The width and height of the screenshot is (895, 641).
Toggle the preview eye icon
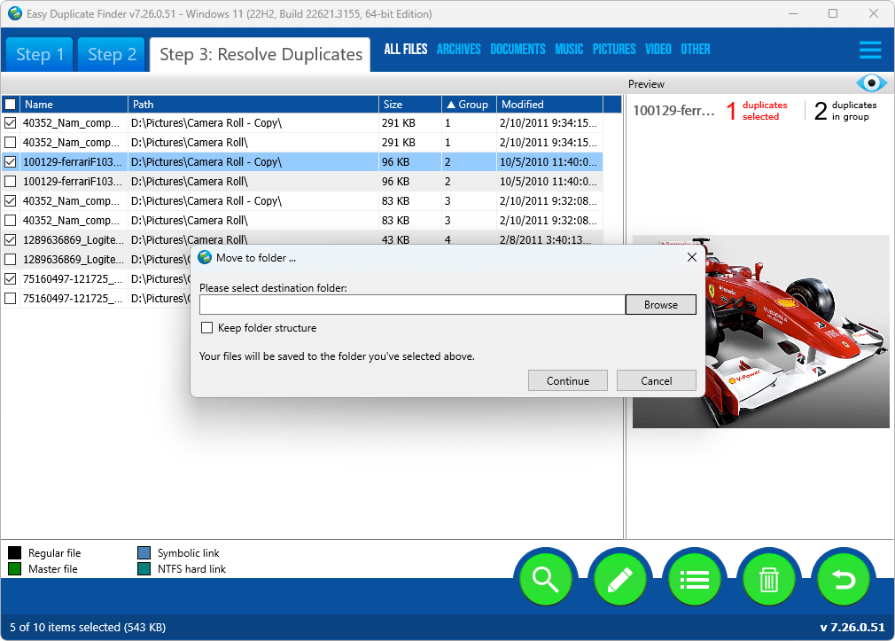[x=871, y=83]
